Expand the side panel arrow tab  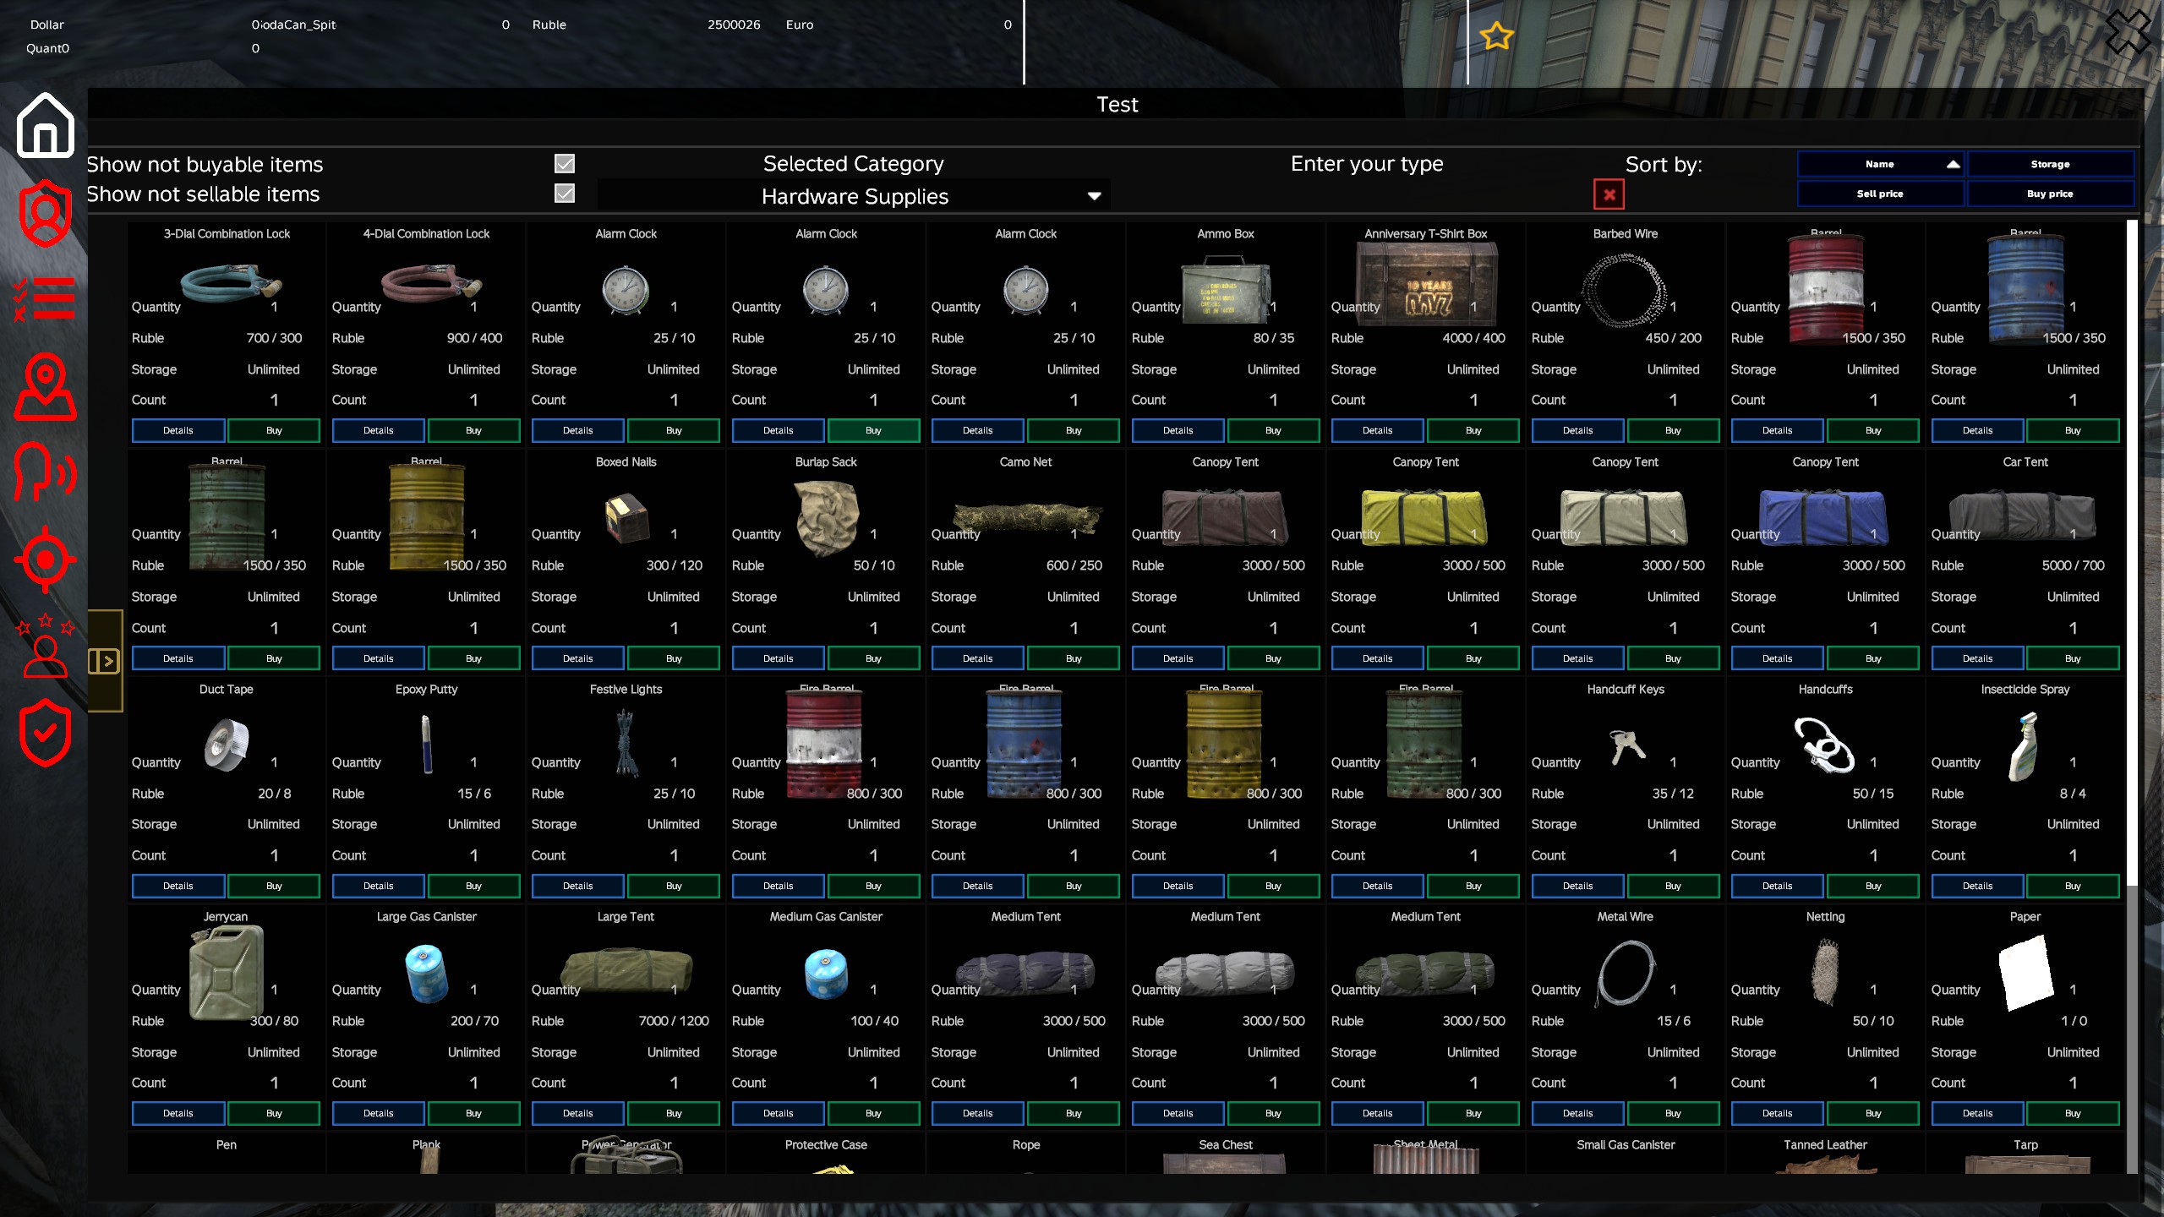[x=105, y=661]
